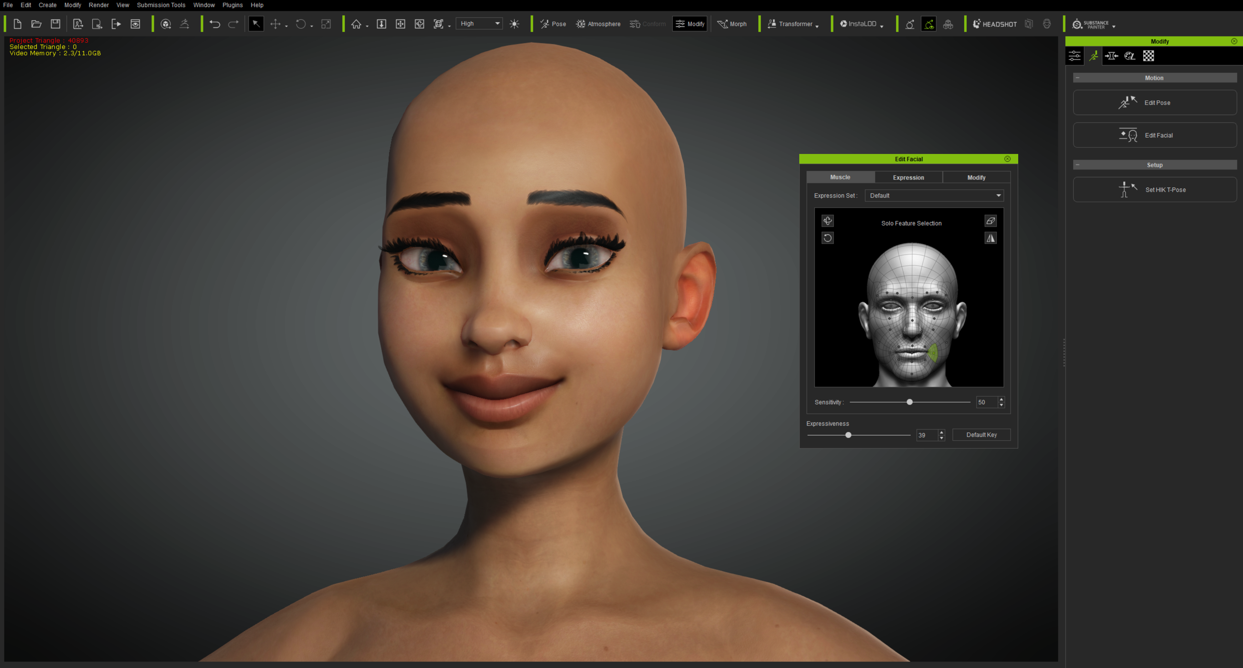Undo the last action
1243x668 pixels.
[x=215, y=24]
